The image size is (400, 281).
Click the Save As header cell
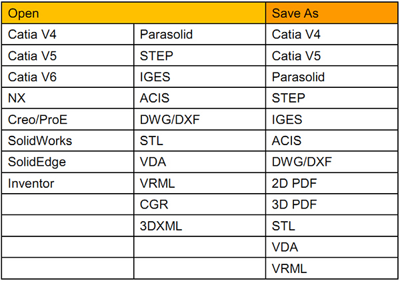coord(331,13)
